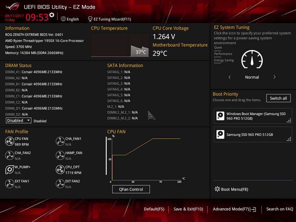The width and height of the screenshot is (296, 222).
Task: Select the CHA_FAN1 fan icon
Action: pos(60,141)
